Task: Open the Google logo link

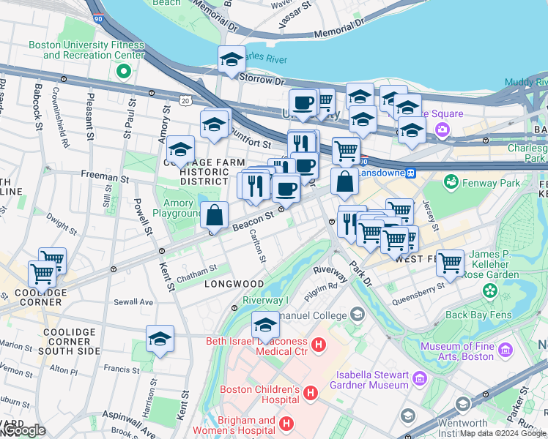Action: pyautogui.click(x=24, y=432)
